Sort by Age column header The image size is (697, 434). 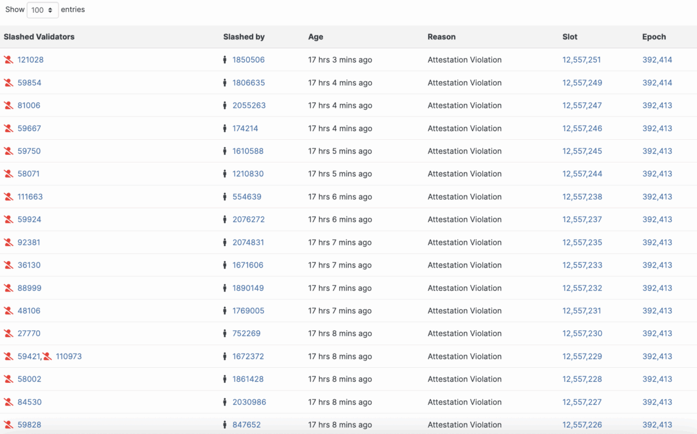[x=315, y=37]
